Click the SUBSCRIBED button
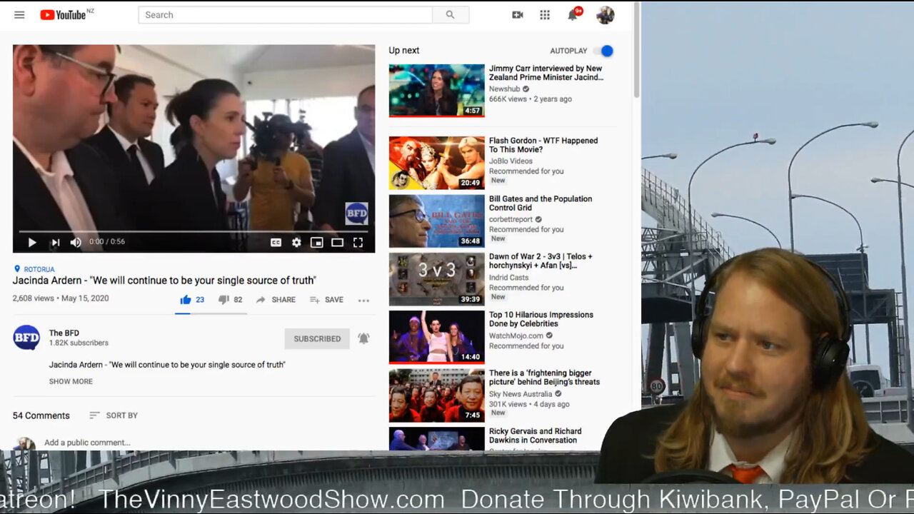The height and width of the screenshot is (514, 914). coord(317,338)
